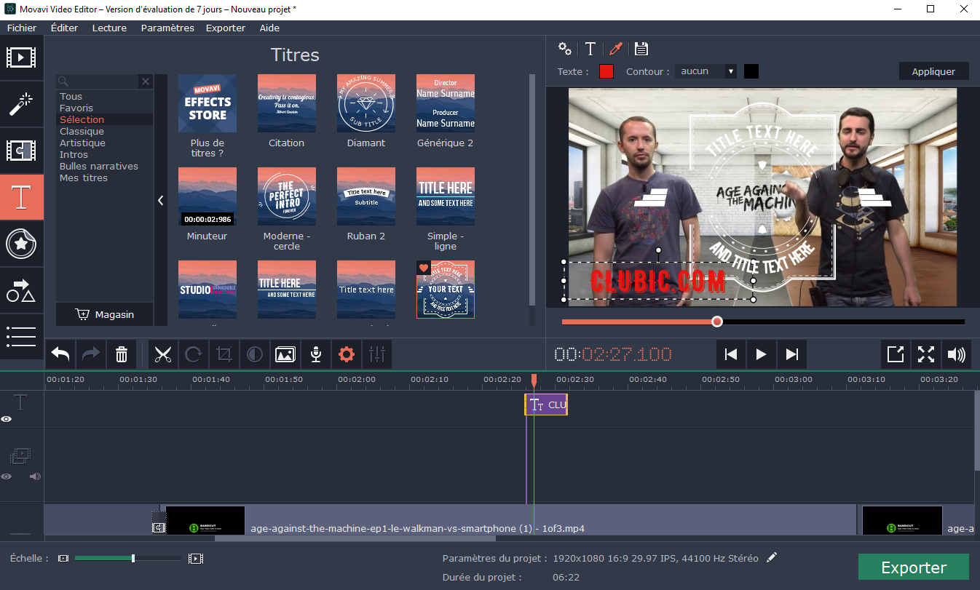The image size is (980, 590).
Task: Select the Titles T tab
Action: pyautogui.click(x=21, y=197)
